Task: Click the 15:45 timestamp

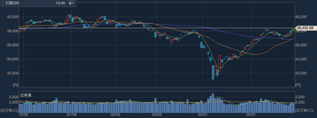Action: [60, 3]
